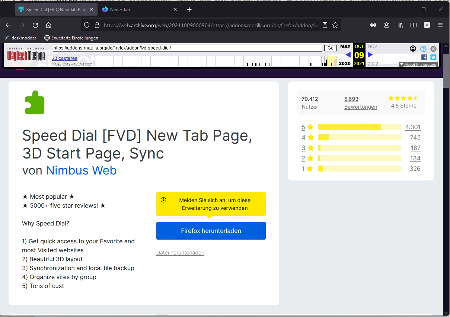This screenshot has width=450, height=317.
Task: Click the add-on title Speed Dial [FVD]
Action: 137,144
